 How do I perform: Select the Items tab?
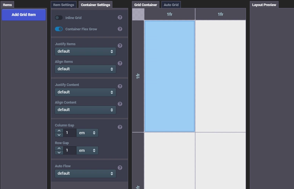(x=7, y=5)
